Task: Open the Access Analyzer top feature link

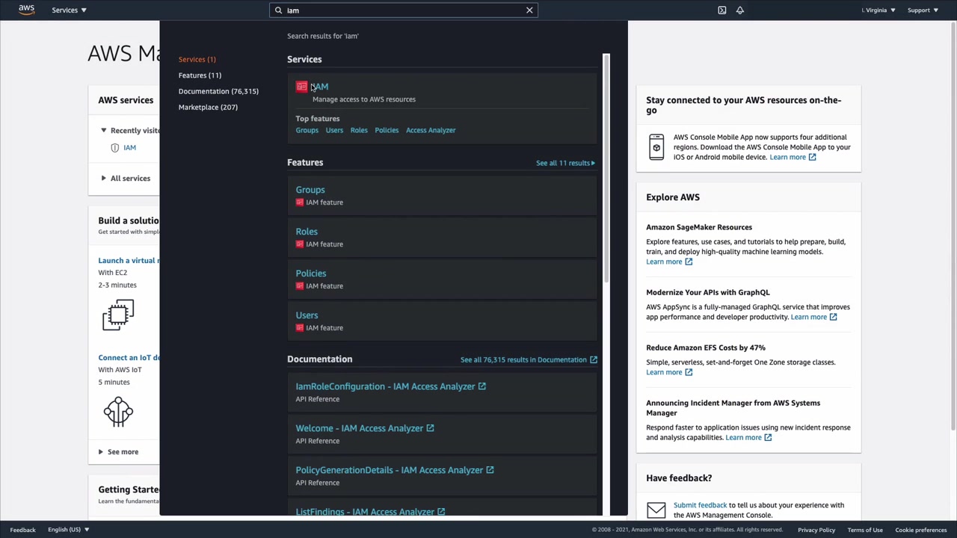Action: tap(431, 130)
